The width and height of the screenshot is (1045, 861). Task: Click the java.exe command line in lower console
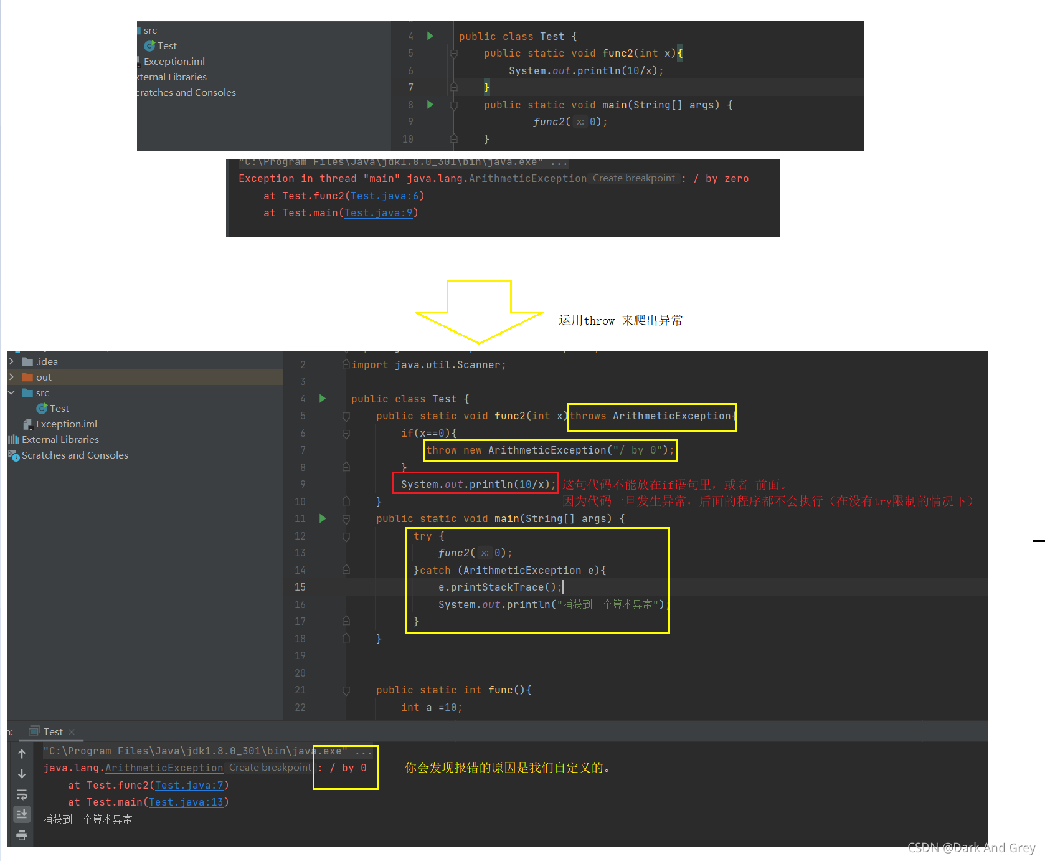click(x=207, y=751)
